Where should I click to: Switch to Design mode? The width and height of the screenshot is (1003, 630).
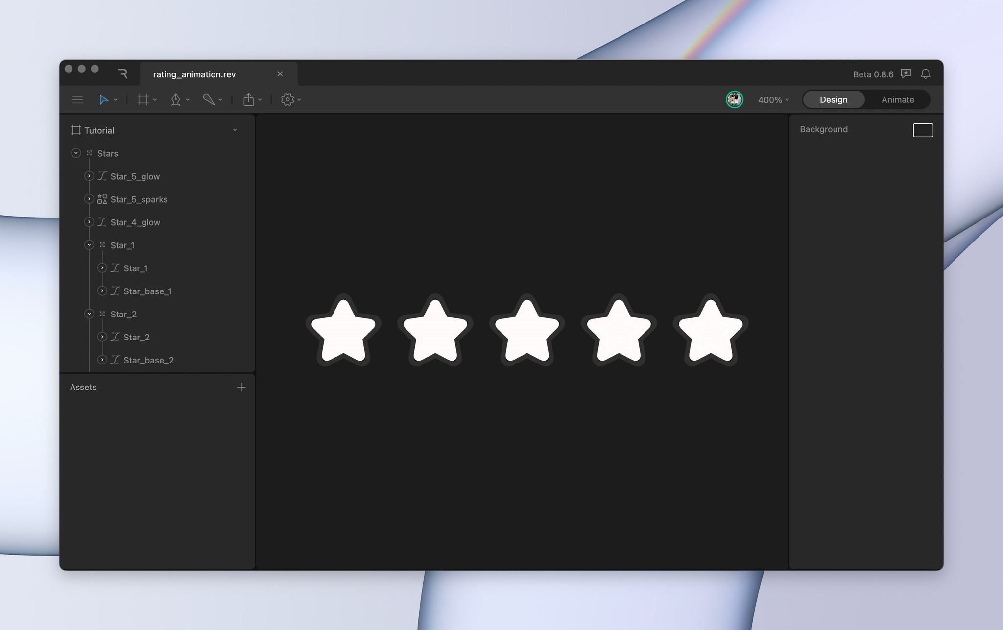coord(834,99)
